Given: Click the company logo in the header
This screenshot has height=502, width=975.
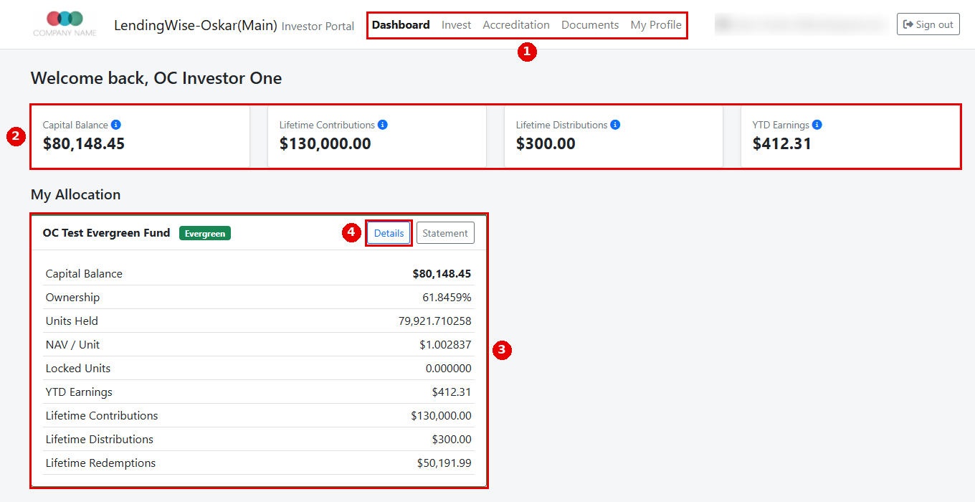Looking at the screenshot, I should click(x=65, y=24).
